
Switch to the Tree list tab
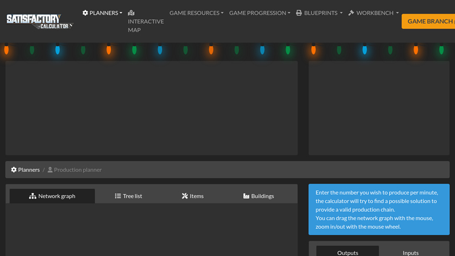click(x=129, y=196)
